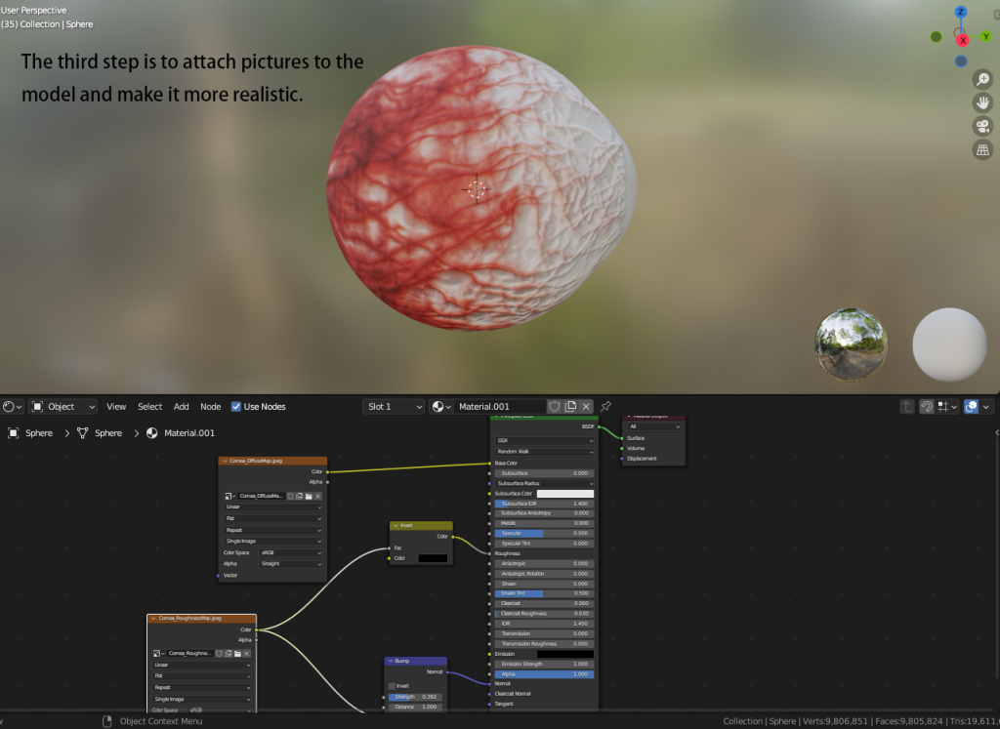1000x729 pixels.
Task: Click the parent node tree arrow icon
Action: coord(907,407)
